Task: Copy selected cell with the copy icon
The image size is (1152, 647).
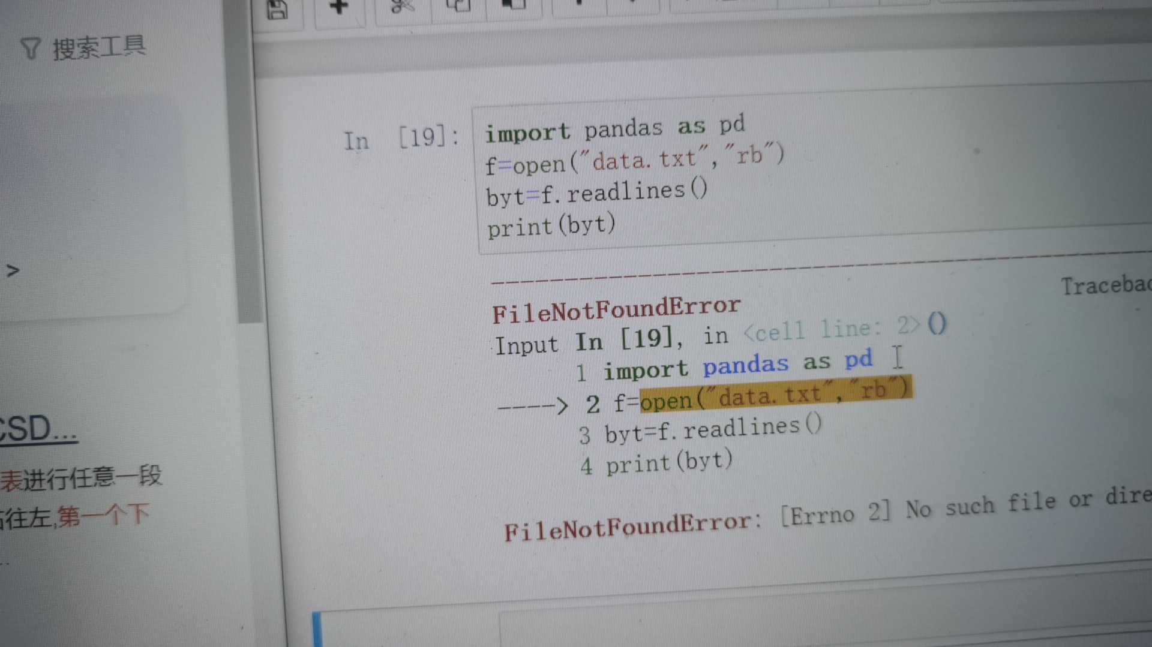Action: pos(458,5)
